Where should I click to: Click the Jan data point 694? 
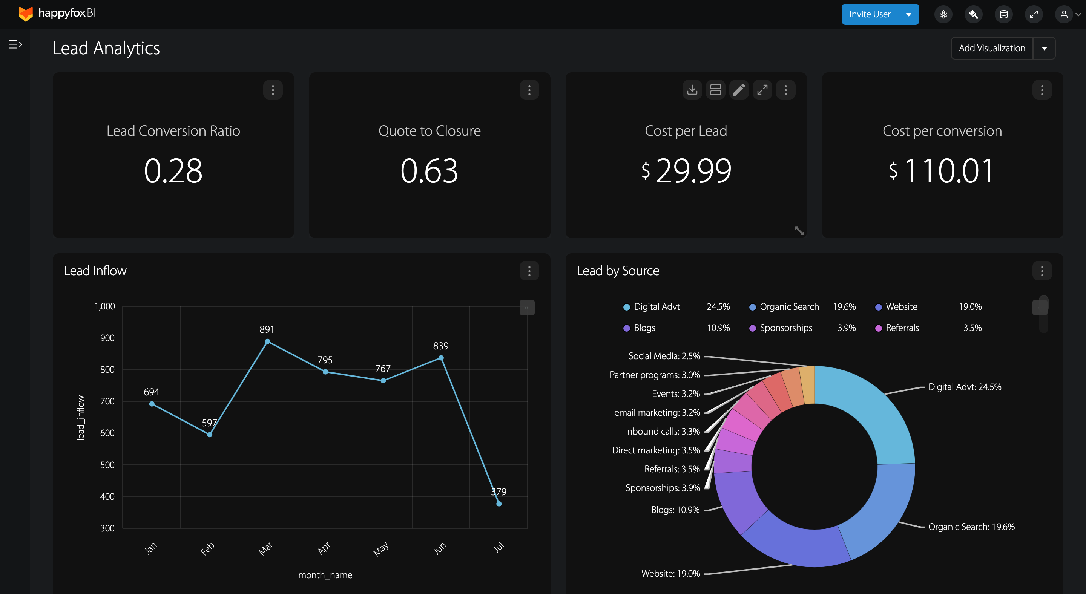(152, 404)
